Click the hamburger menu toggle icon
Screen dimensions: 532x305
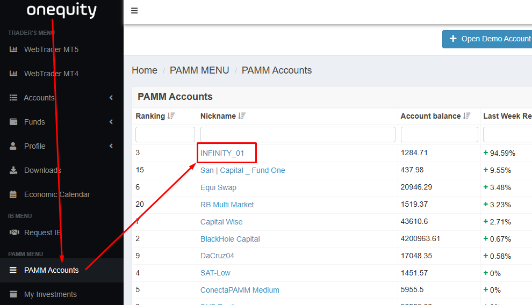tap(134, 11)
